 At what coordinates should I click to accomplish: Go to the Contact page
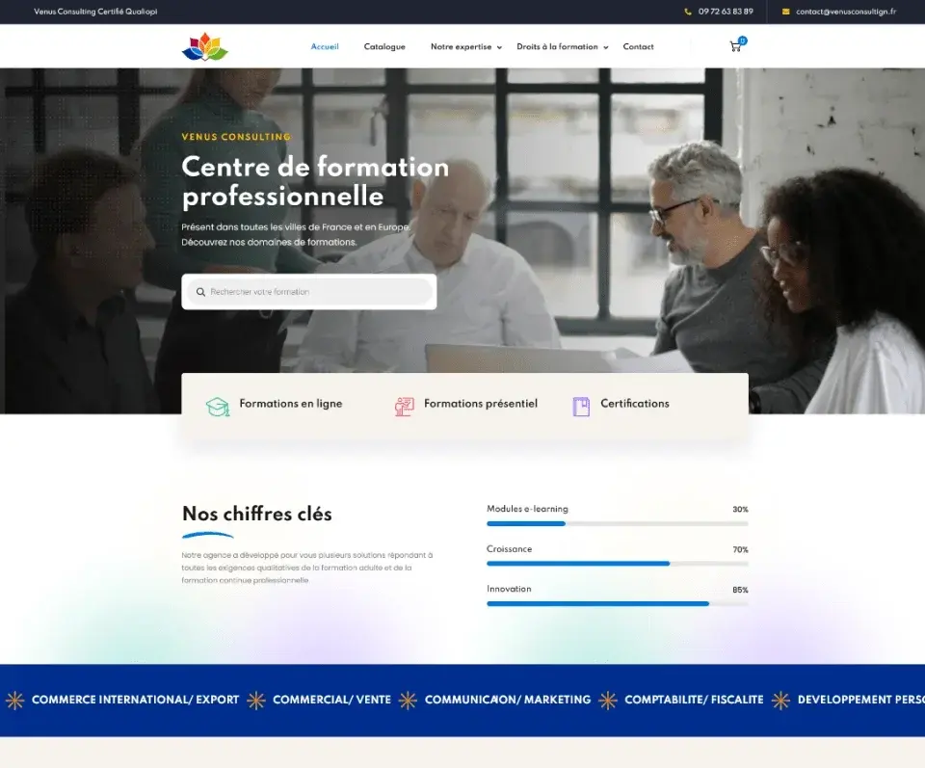pyautogui.click(x=638, y=46)
